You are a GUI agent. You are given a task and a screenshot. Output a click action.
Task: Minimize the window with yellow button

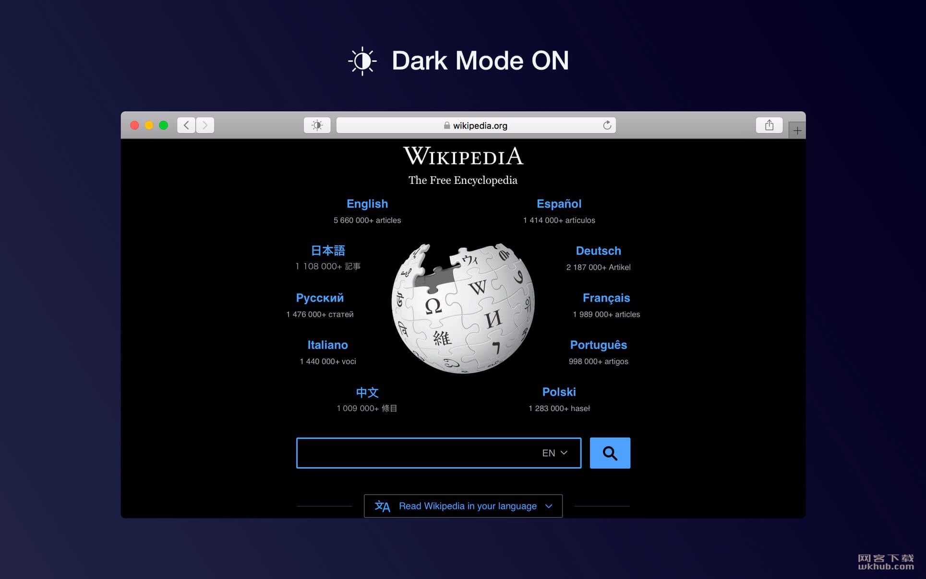pyautogui.click(x=149, y=125)
